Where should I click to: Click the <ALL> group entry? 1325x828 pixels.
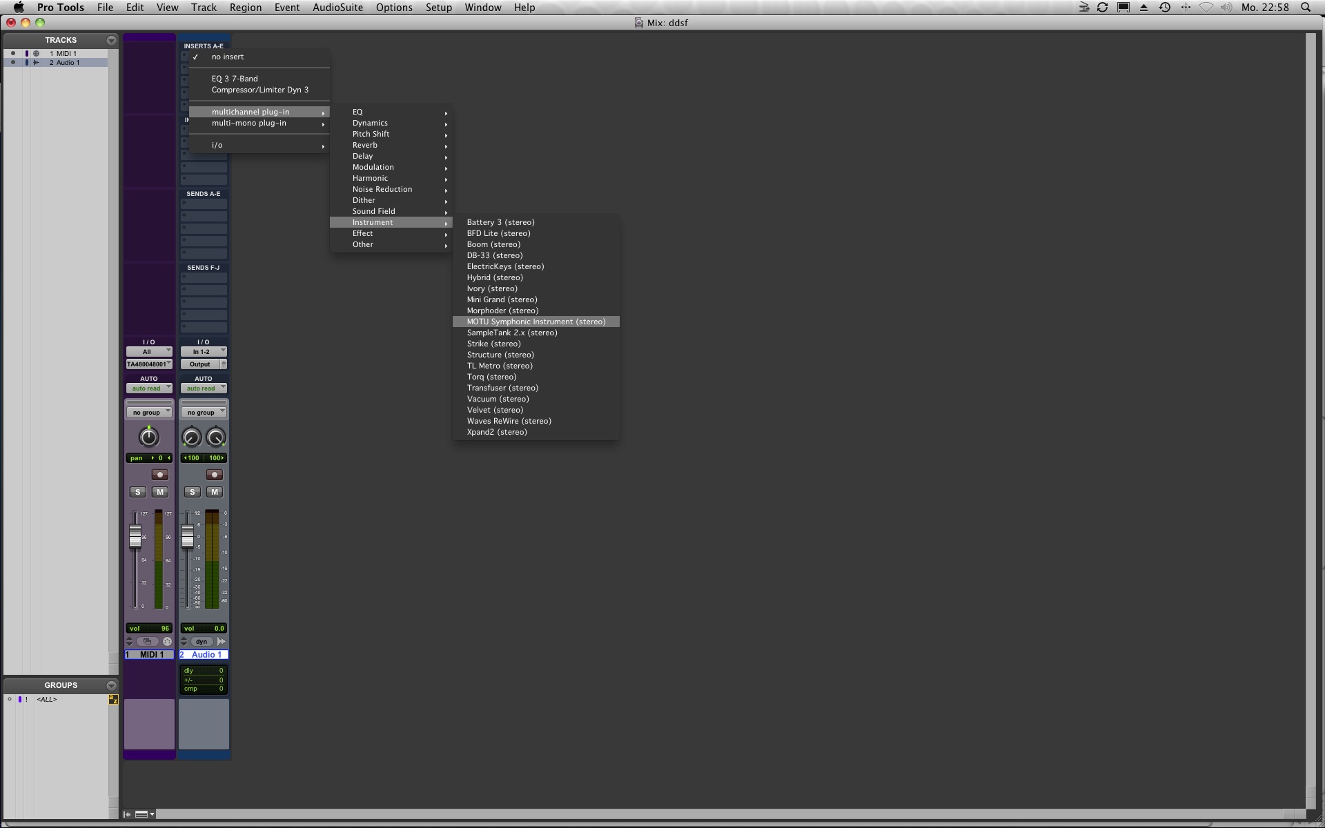tap(47, 700)
